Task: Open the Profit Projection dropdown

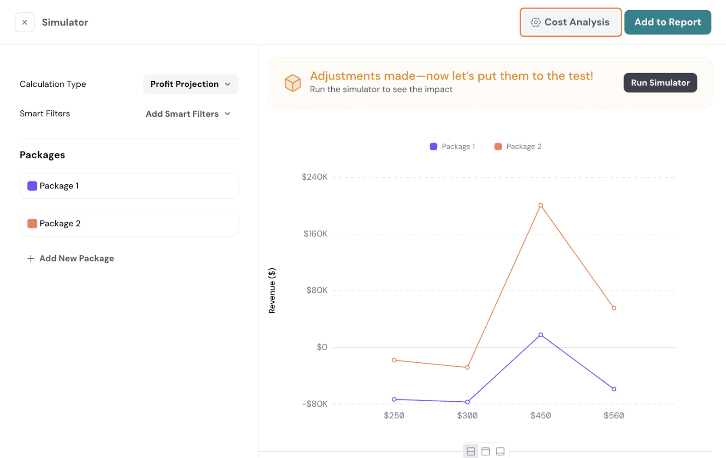Action: click(190, 84)
